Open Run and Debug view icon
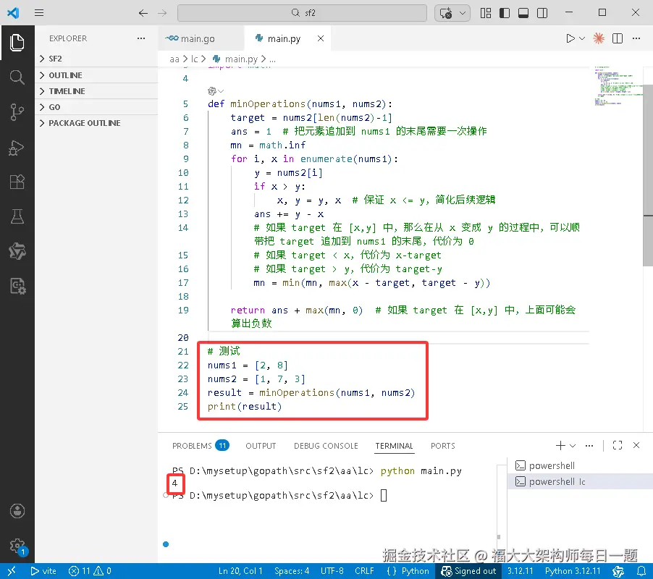The width and height of the screenshot is (653, 579). pos(17,148)
